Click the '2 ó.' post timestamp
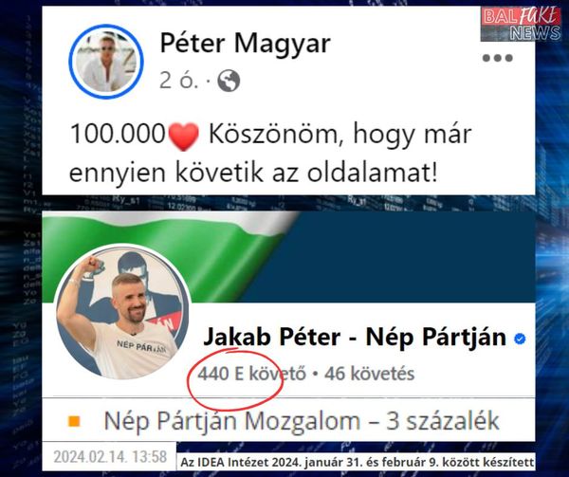The width and height of the screenshot is (569, 477). pos(179,81)
